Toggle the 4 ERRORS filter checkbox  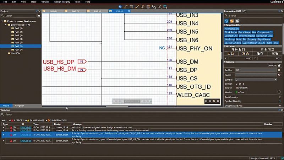(10, 121)
